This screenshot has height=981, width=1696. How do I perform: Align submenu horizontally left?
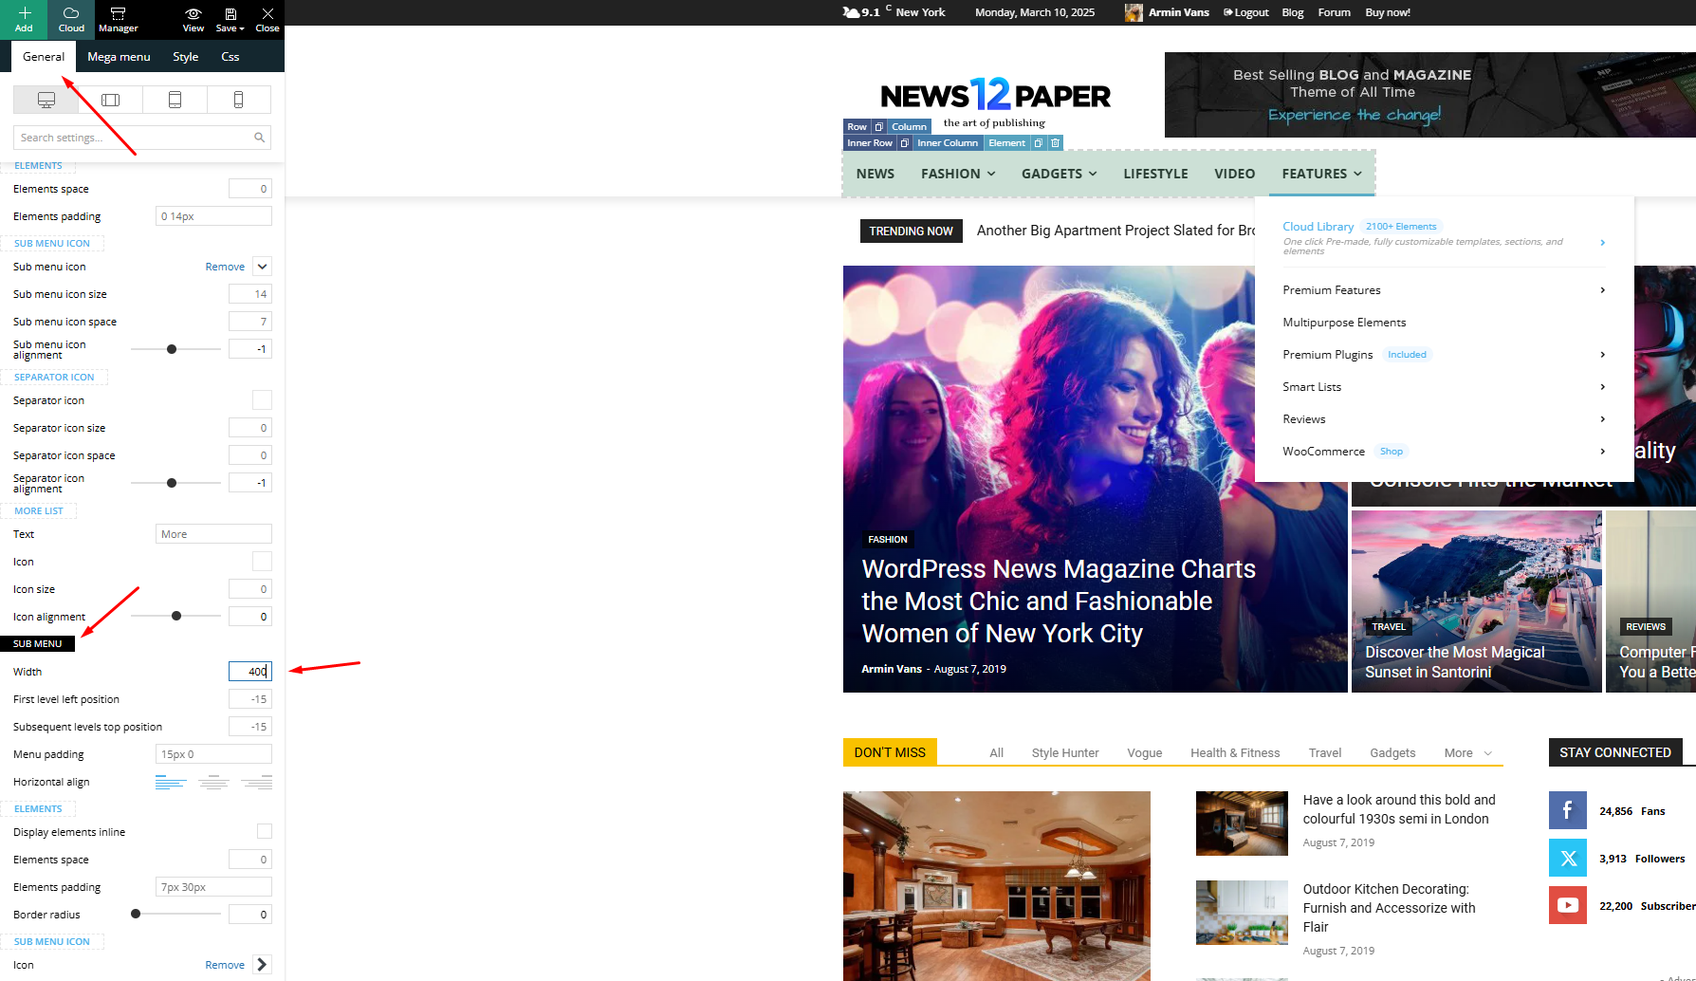171,782
